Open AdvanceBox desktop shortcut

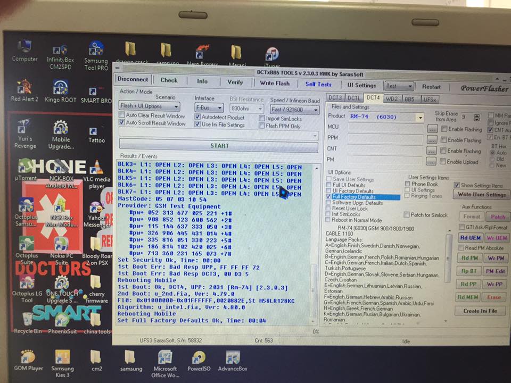(233, 361)
